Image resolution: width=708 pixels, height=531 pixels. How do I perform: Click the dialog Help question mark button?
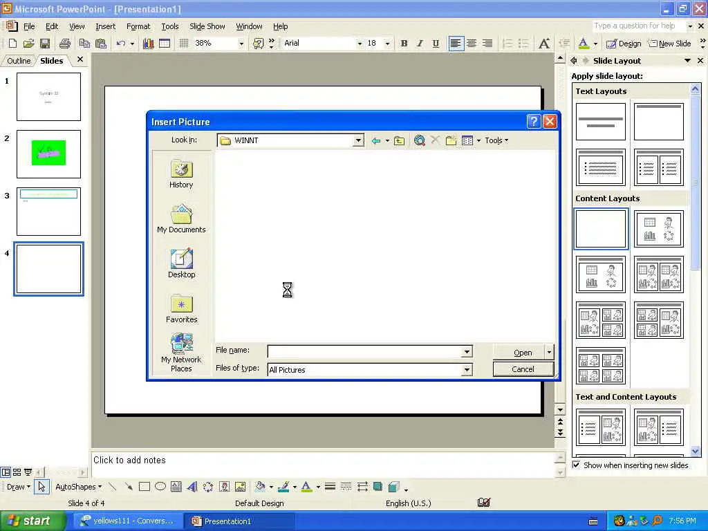pyautogui.click(x=534, y=122)
